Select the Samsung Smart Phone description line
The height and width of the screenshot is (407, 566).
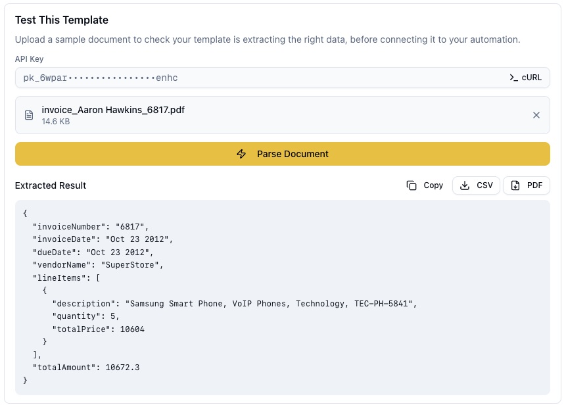point(235,303)
